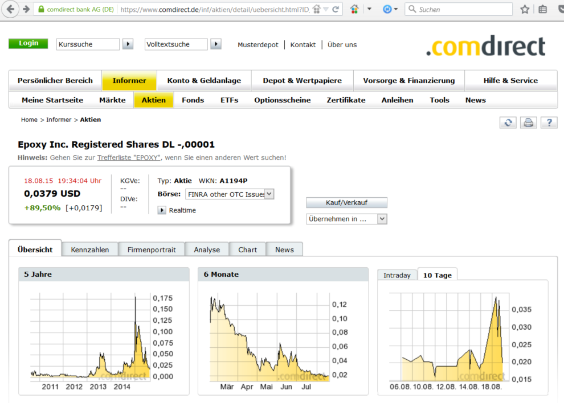Click the green lock site identity icon
The width and height of the screenshot is (564, 403).
click(x=41, y=9)
